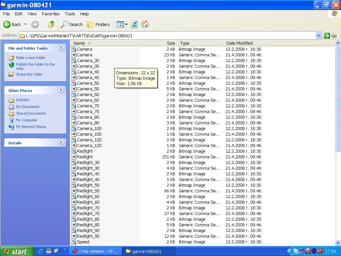Expand the Details panel chevron
The height and width of the screenshot is (256, 341).
[61, 142]
